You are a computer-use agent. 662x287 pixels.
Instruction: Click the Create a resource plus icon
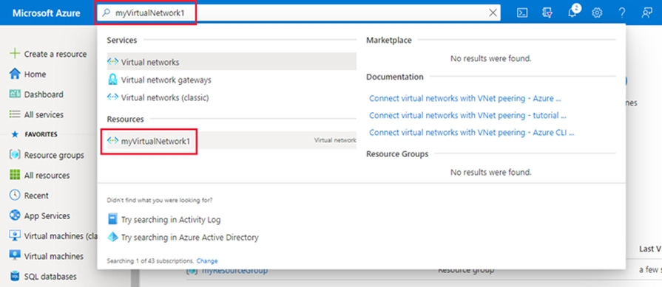point(15,54)
